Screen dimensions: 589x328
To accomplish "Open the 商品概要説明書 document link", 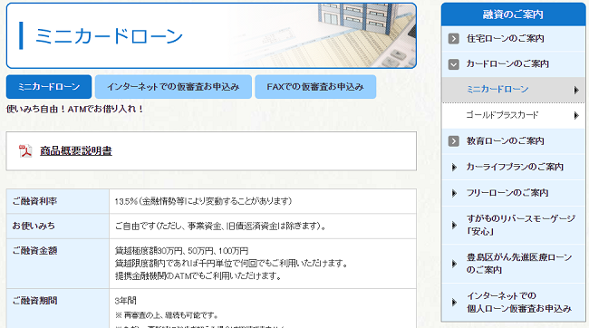I will coord(76,151).
